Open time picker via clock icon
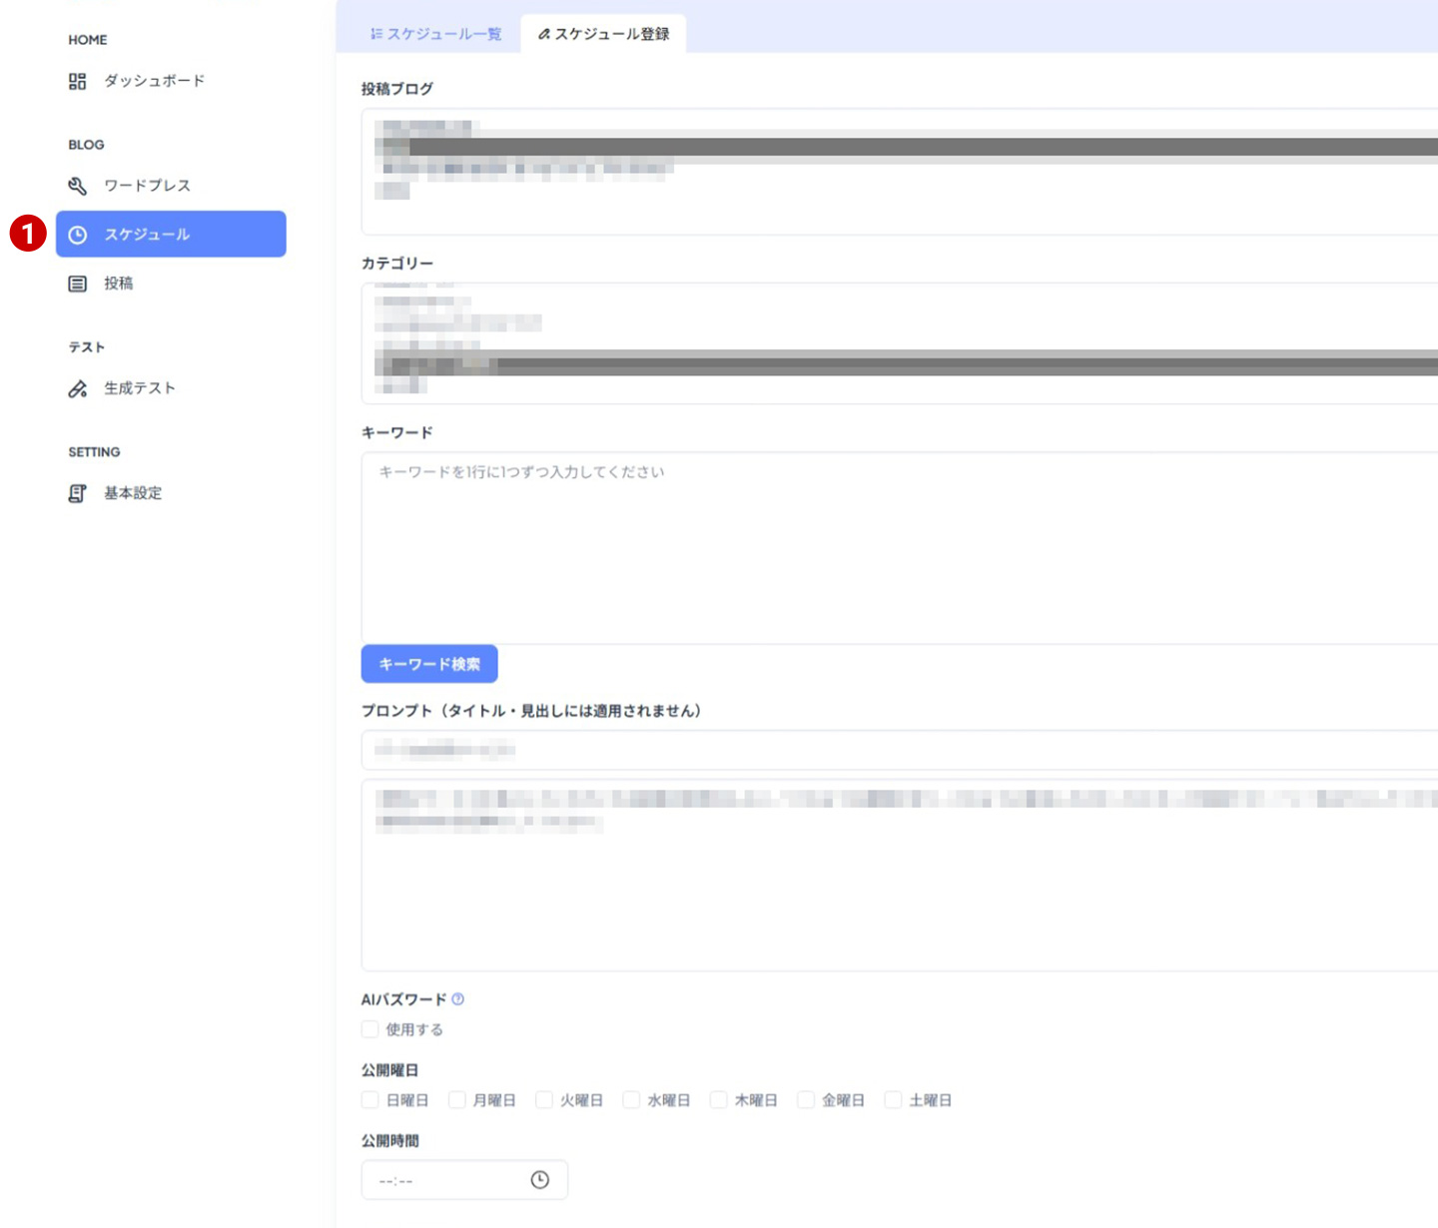This screenshot has width=1438, height=1228. [x=539, y=1180]
